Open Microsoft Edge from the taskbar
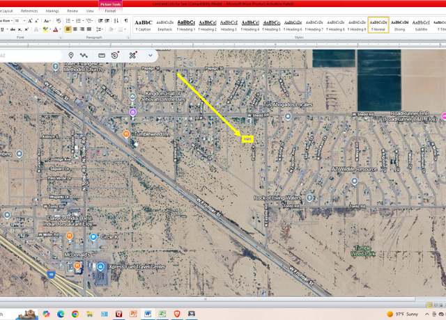 pos(61,314)
